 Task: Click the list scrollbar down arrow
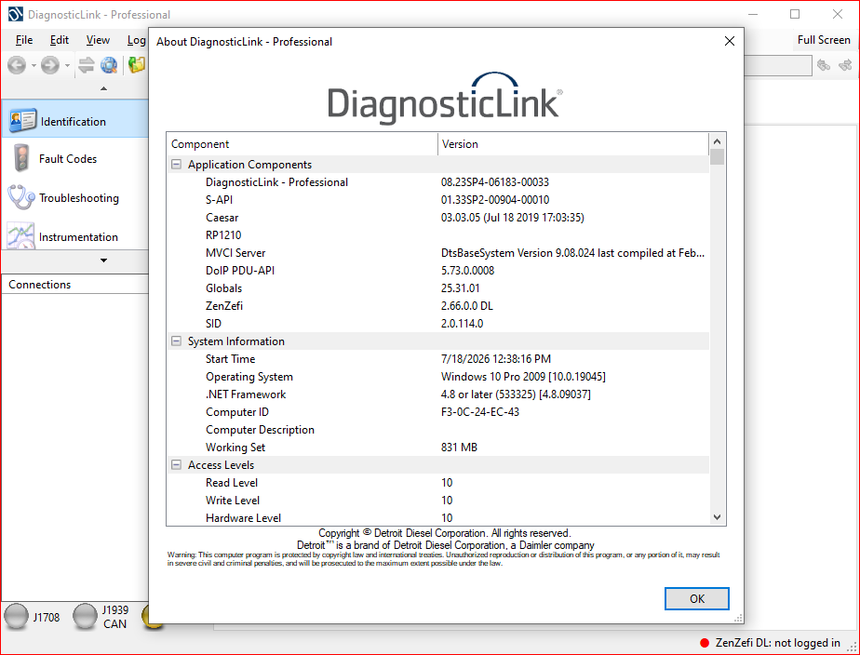coord(717,517)
